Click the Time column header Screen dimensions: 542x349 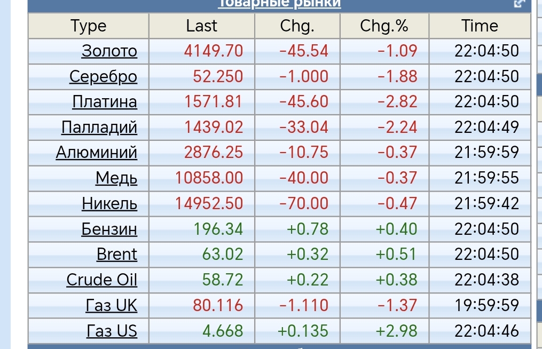[x=480, y=26]
